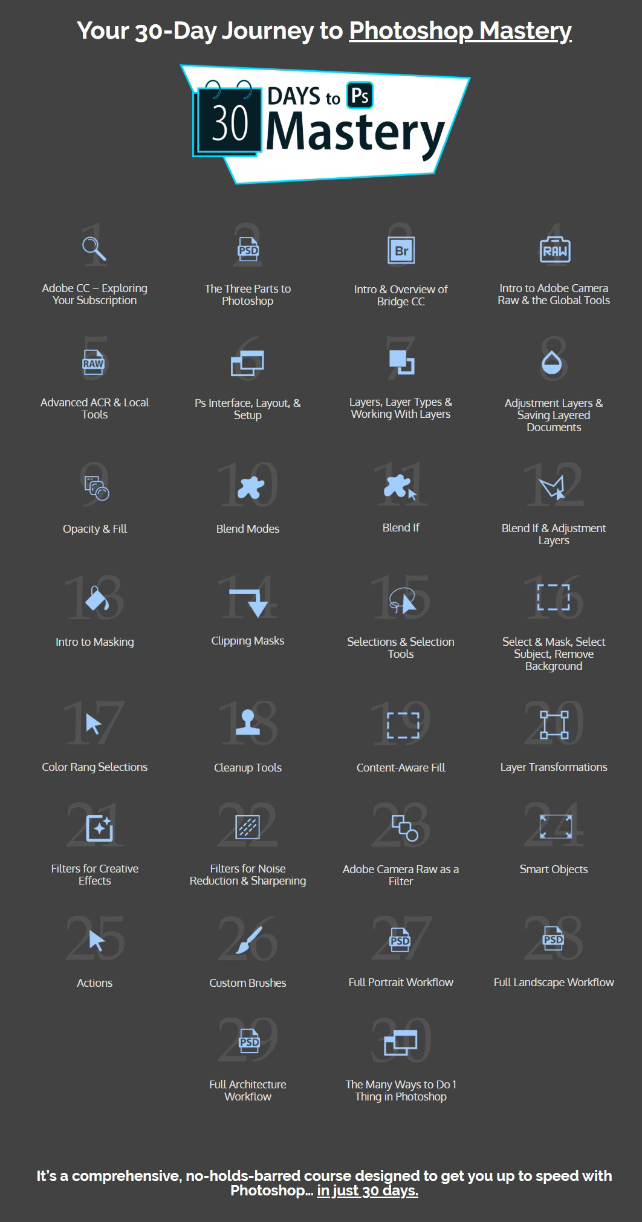The image size is (642, 1222).
Task: Click the overlapping windows icon above Ps Interface, Layout, & Setup
Action: coord(247,363)
